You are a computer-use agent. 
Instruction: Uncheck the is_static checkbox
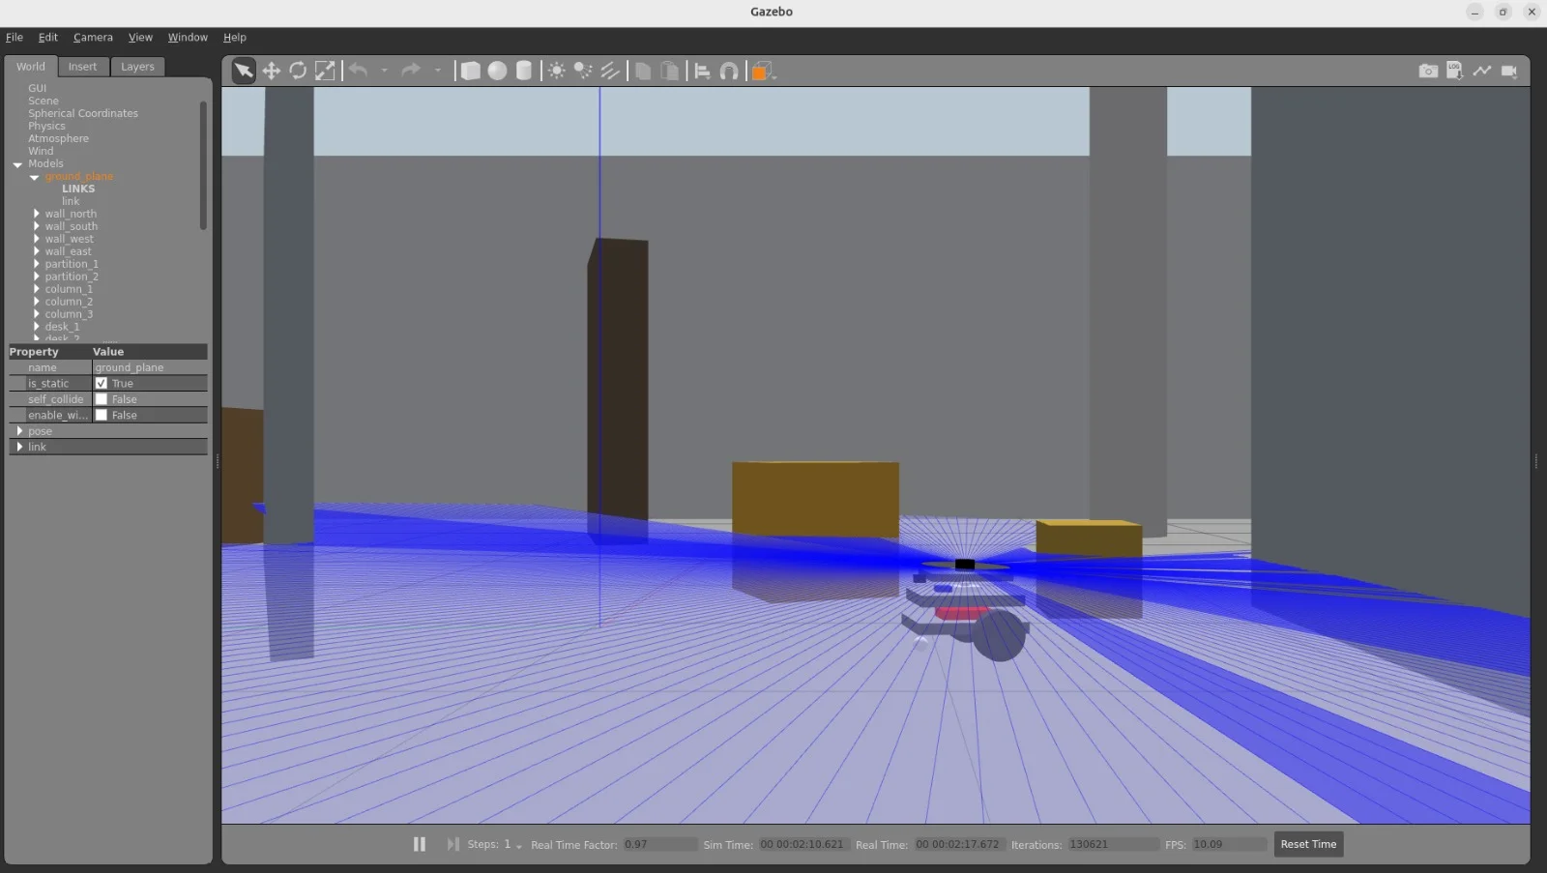coord(102,383)
